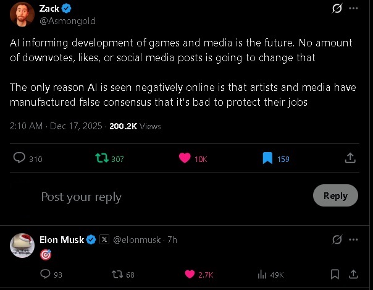Reply to Elon Musk's comment (93 replies)
Screen dimensions: 373x290
[46, 275]
